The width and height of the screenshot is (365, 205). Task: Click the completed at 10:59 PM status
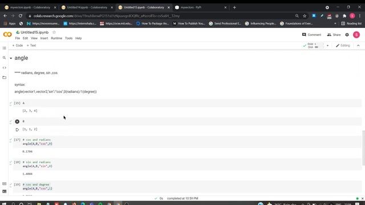coord(182,199)
